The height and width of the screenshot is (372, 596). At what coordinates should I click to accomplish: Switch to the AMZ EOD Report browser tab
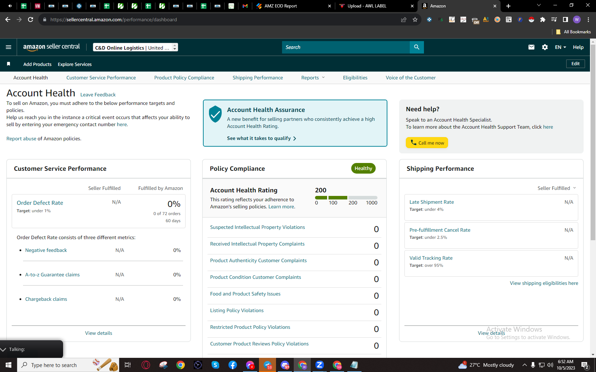click(293, 6)
